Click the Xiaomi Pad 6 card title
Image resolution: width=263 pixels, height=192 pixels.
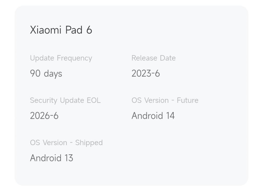coord(61,30)
